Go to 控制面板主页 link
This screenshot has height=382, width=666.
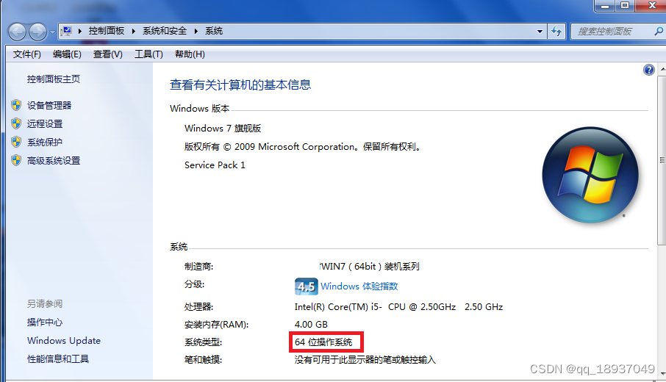click(x=54, y=79)
